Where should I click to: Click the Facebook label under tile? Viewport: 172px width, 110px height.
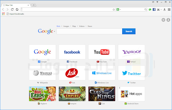tap(73, 62)
